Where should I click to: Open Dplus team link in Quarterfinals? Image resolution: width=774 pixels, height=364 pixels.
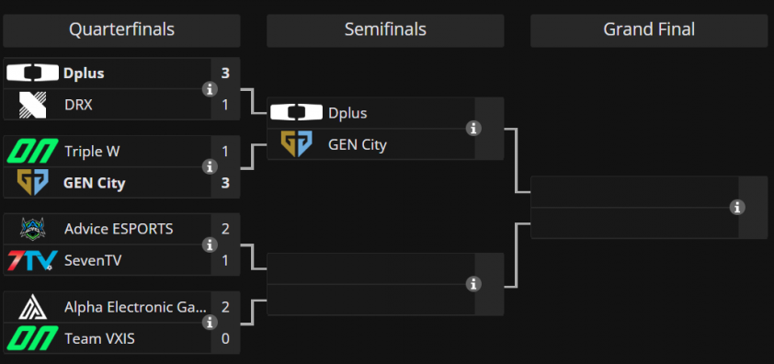[84, 74]
